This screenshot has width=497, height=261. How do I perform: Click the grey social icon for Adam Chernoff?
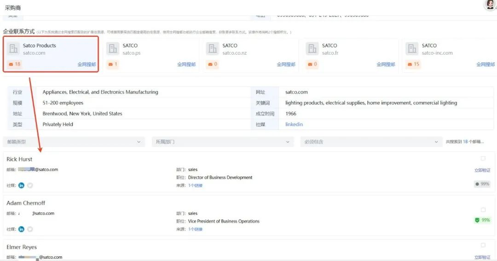click(x=30, y=229)
